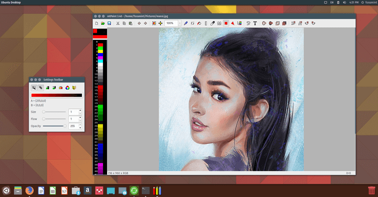
Task: Save the image with the floppy disk icon
Action: click(x=109, y=24)
